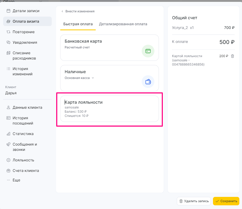Open История посещений page
This screenshot has width=242, height=209.
point(23,121)
